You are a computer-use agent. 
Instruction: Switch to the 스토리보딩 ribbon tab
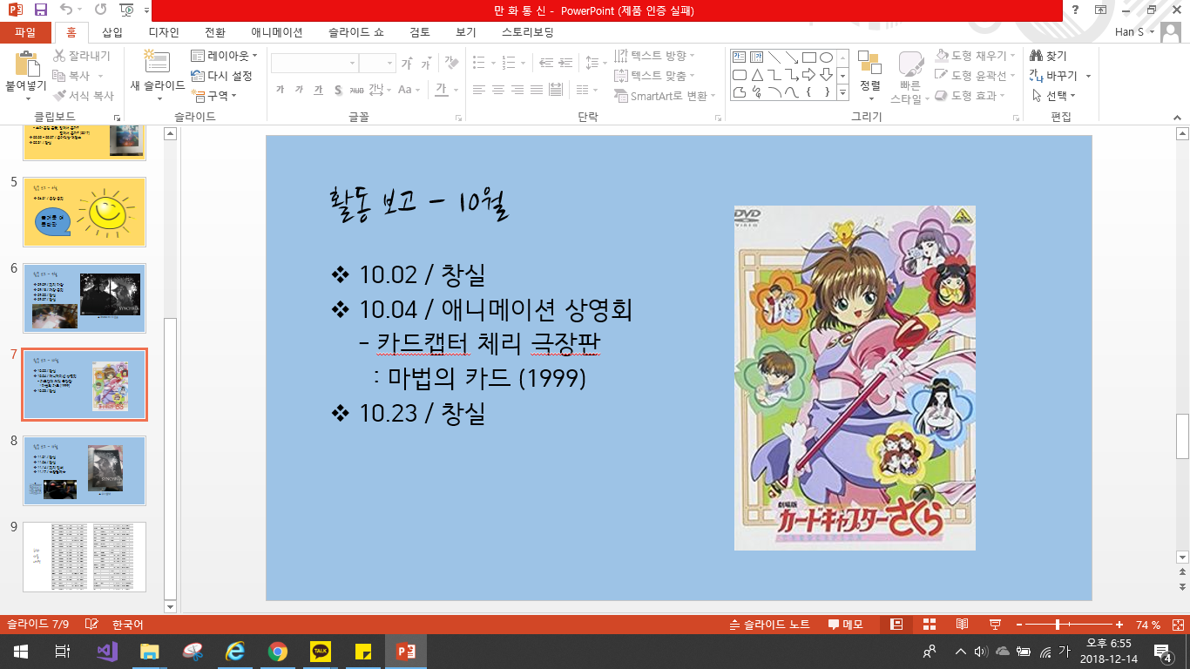(x=528, y=32)
